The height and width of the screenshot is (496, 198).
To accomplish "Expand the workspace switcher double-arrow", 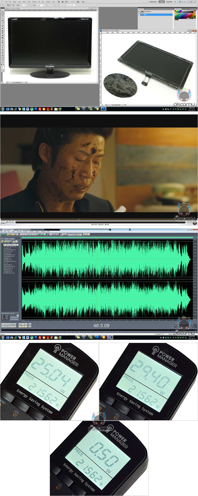I will pyautogui.click(x=175, y=2).
